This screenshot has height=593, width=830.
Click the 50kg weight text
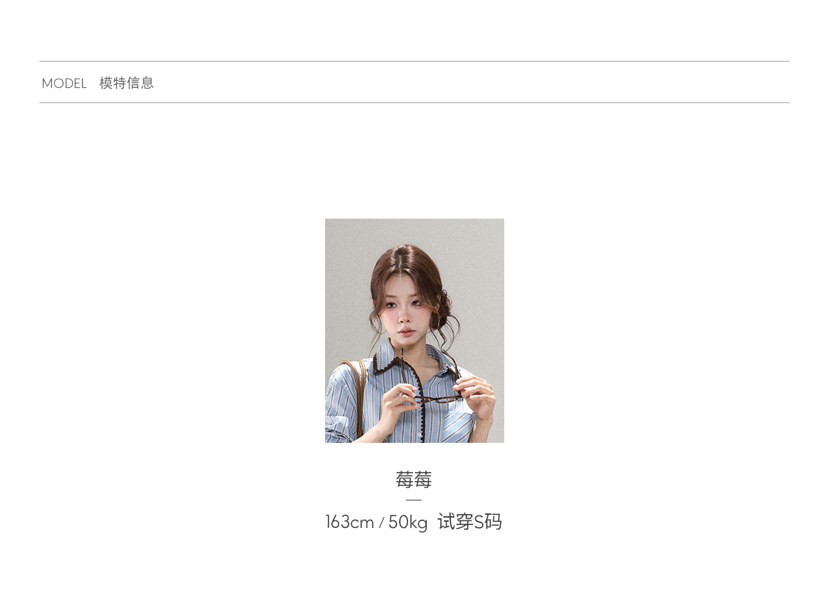(408, 522)
